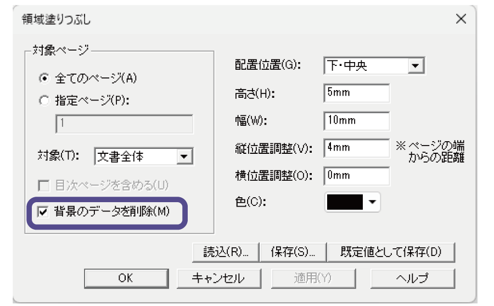
Task: Click 既定値として保存 button
Action: click(x=391, y=252)
